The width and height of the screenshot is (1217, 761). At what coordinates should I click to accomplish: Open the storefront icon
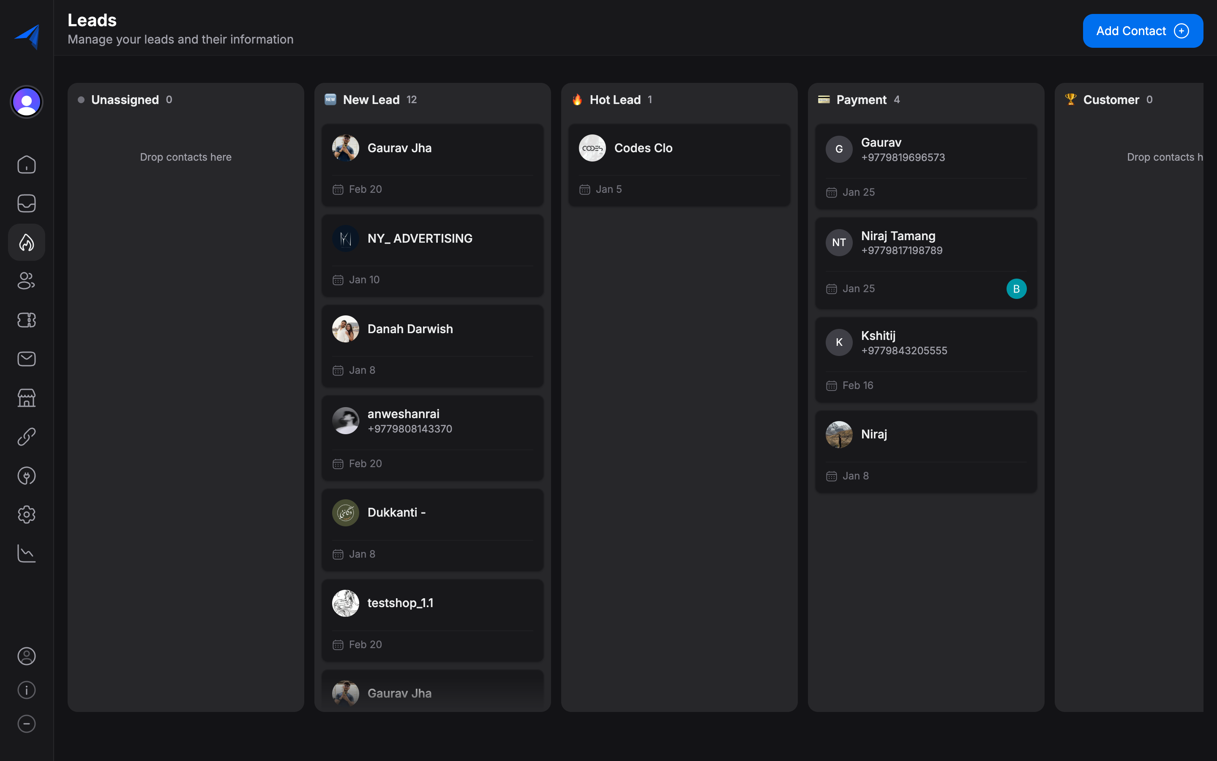click(x=26, y=397)
